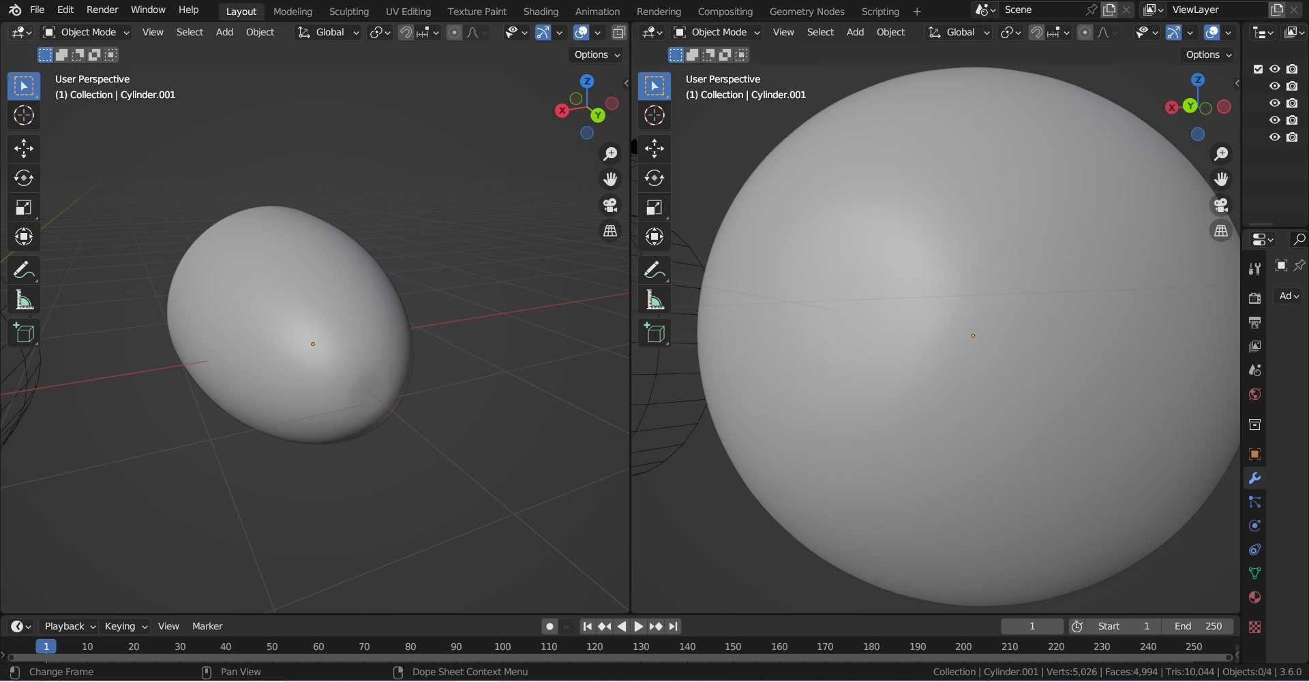This screenshot has width=1309, height=682.
Task: Select the Annotate tool in left viewport
Action: tap(24, 270)
